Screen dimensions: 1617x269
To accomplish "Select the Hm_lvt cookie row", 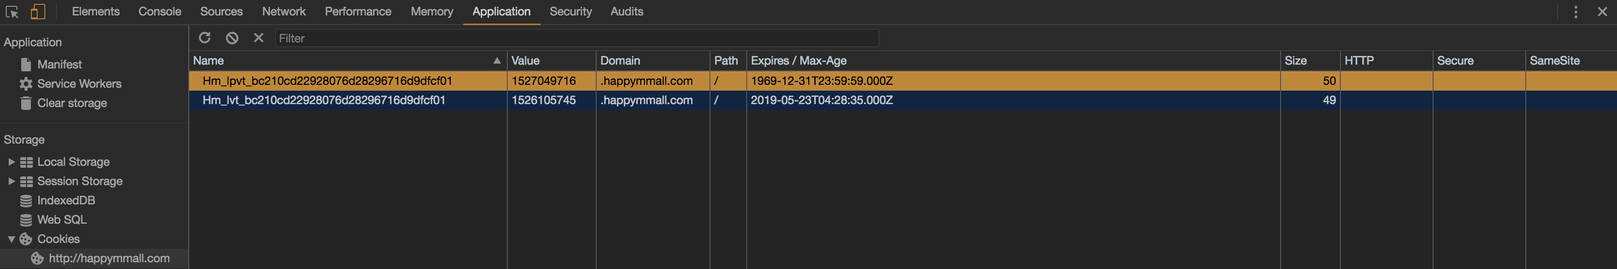I will pos(324,100).
